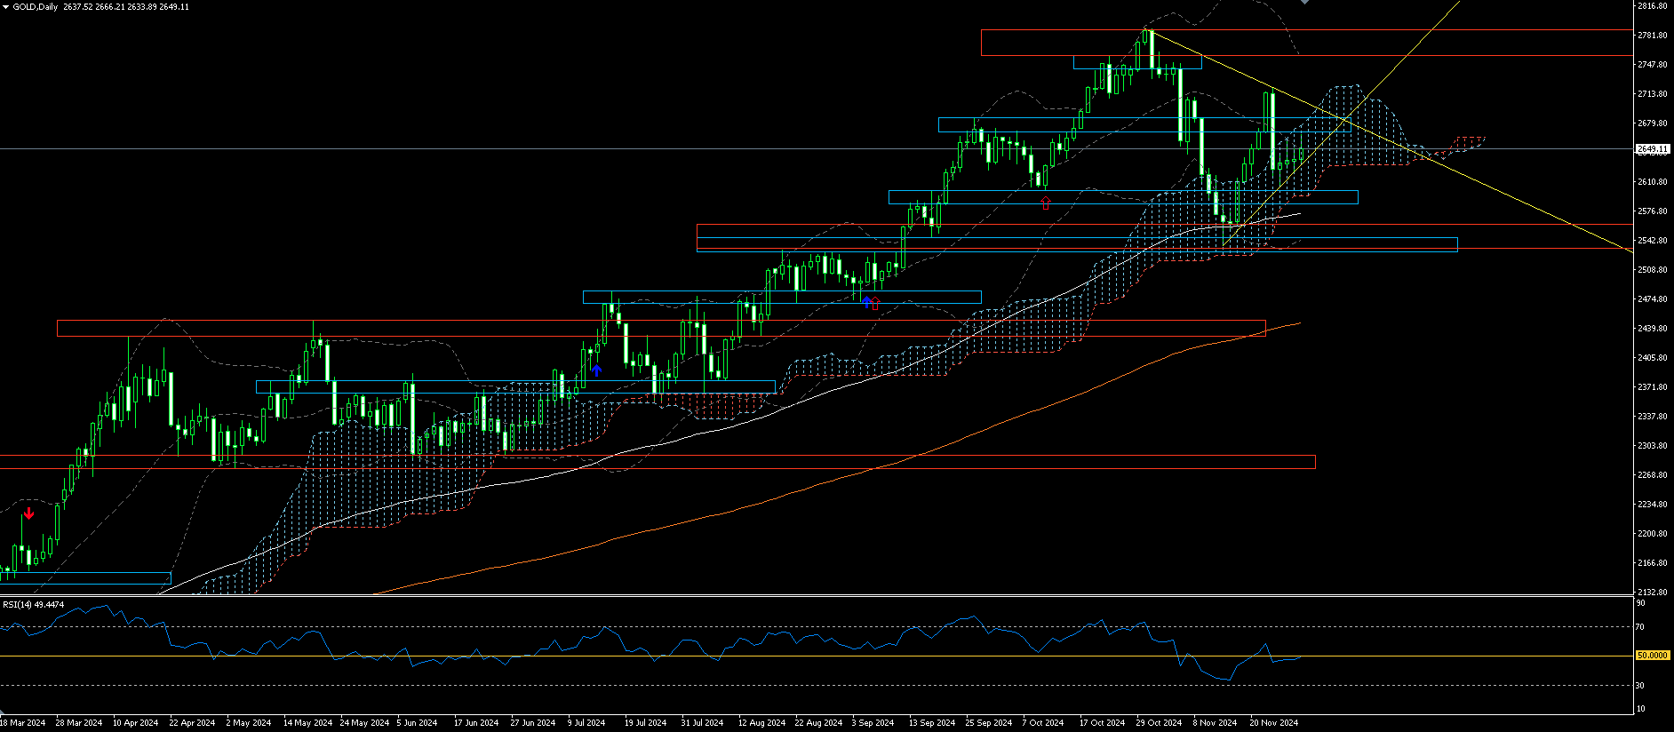Click the 7 Oct 2024 date label

click(1043, 723)
